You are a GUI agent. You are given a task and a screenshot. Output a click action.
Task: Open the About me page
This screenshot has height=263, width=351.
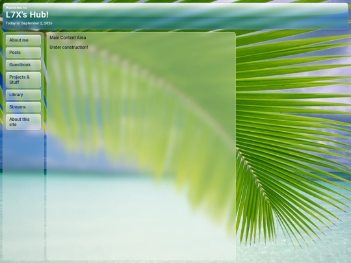click(23, 40)
